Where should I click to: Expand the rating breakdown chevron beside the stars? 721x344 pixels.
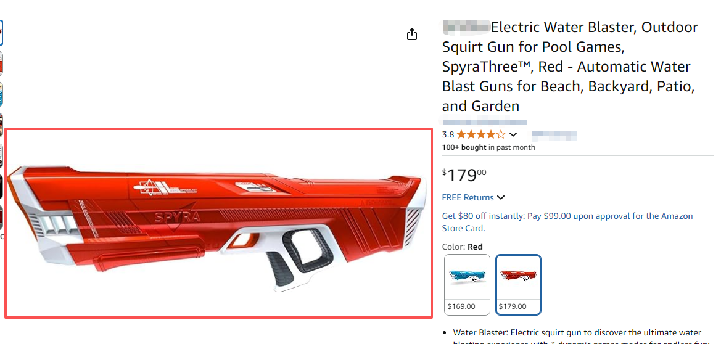coord(513,134)
